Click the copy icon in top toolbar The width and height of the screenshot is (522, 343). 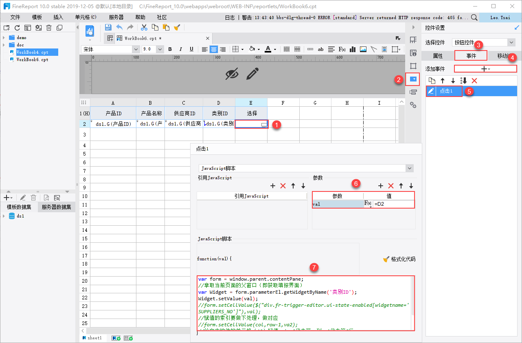[x=155, y=27]
